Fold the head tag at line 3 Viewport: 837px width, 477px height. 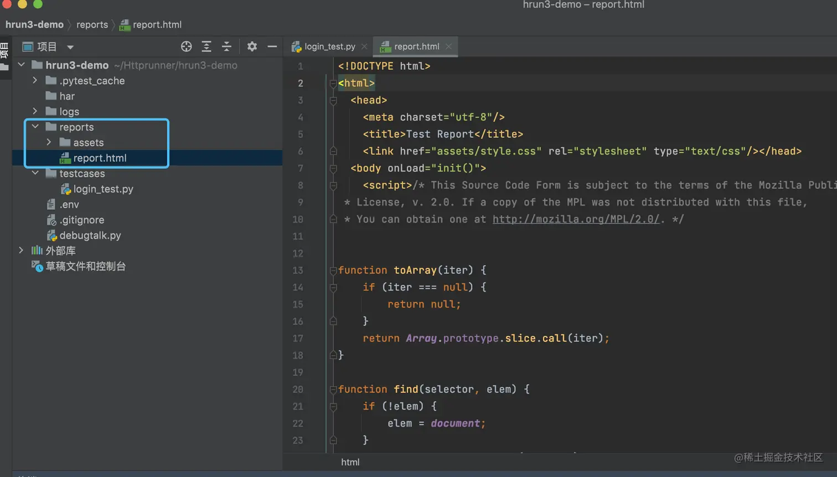point(333,100)
